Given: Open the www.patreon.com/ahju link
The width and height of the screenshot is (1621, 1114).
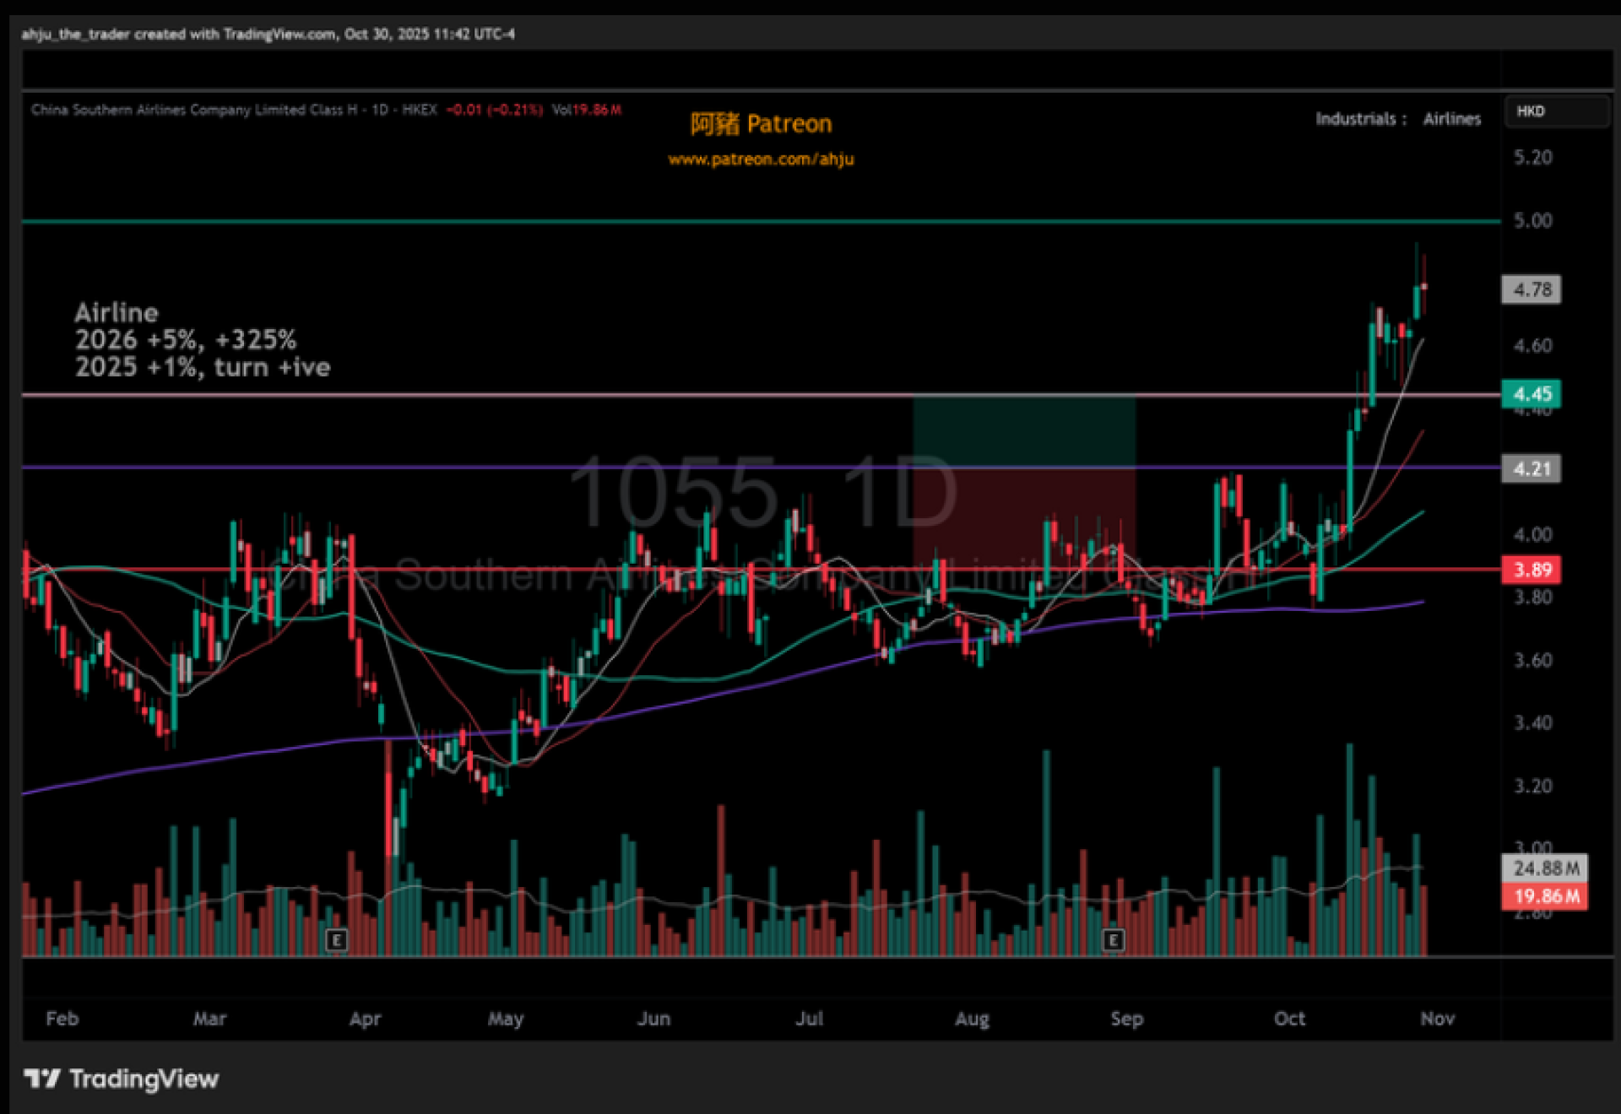Looking at the screenshot, I should tap(761, 160).
